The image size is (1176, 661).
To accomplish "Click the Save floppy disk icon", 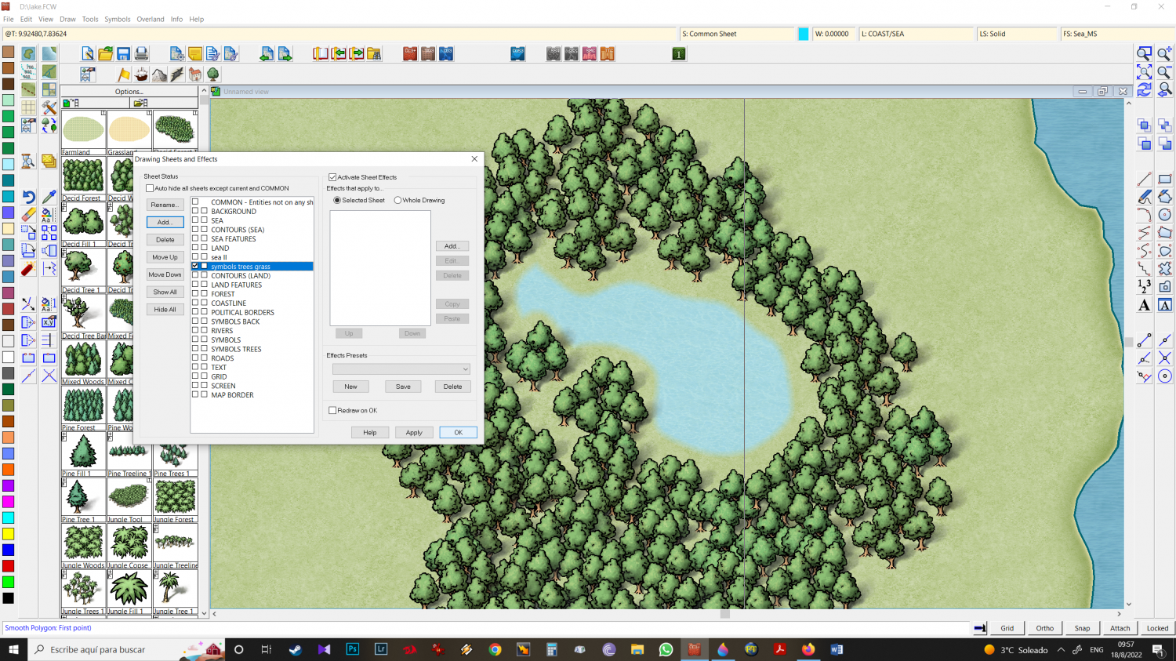I will click(124, 53).
